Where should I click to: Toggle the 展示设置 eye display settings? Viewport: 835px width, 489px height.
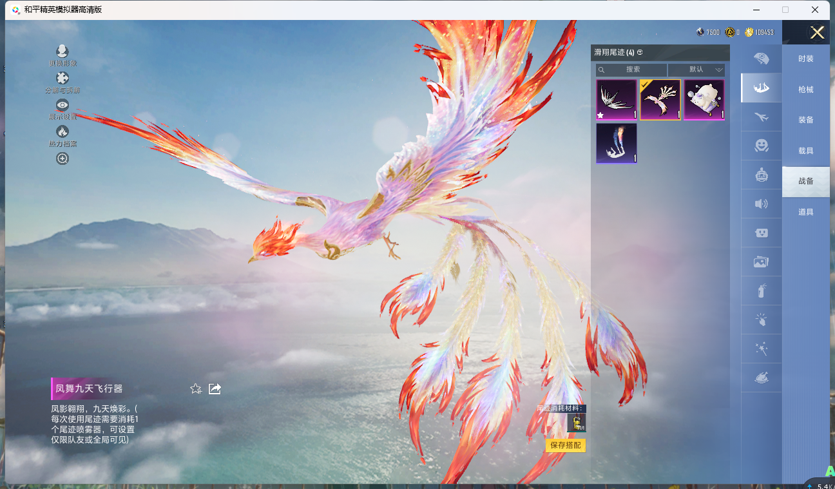coord(62,105)
